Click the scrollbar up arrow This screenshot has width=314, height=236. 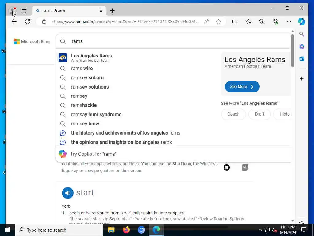click(x=293, y=31)
